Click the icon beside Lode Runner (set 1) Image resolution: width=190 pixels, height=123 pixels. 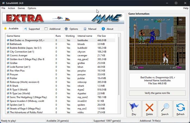8,67
